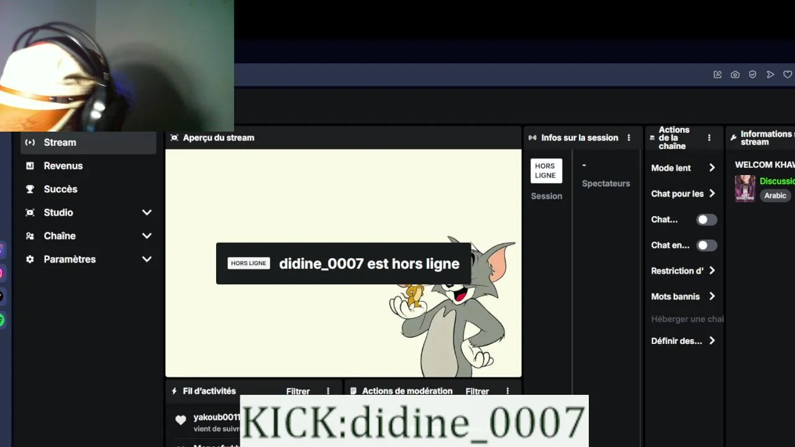Expand the Studio submenu chevron
The height and width of the screenshot is (447, 795).
[x=147, y=212]
